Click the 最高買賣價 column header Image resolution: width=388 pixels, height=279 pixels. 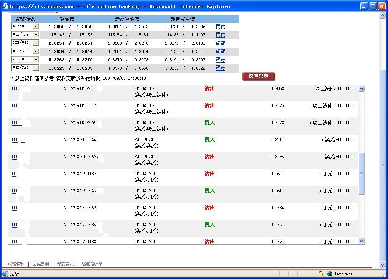point(127,19)
